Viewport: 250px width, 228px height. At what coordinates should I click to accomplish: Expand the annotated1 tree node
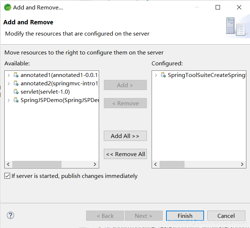tap(9, 75)
